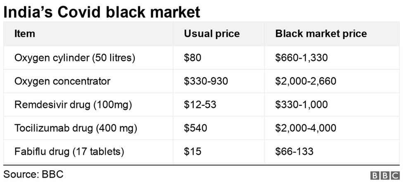403x186 pixels.
Task: Click the $540 usual price value
Action: click(x=195, y=128)
